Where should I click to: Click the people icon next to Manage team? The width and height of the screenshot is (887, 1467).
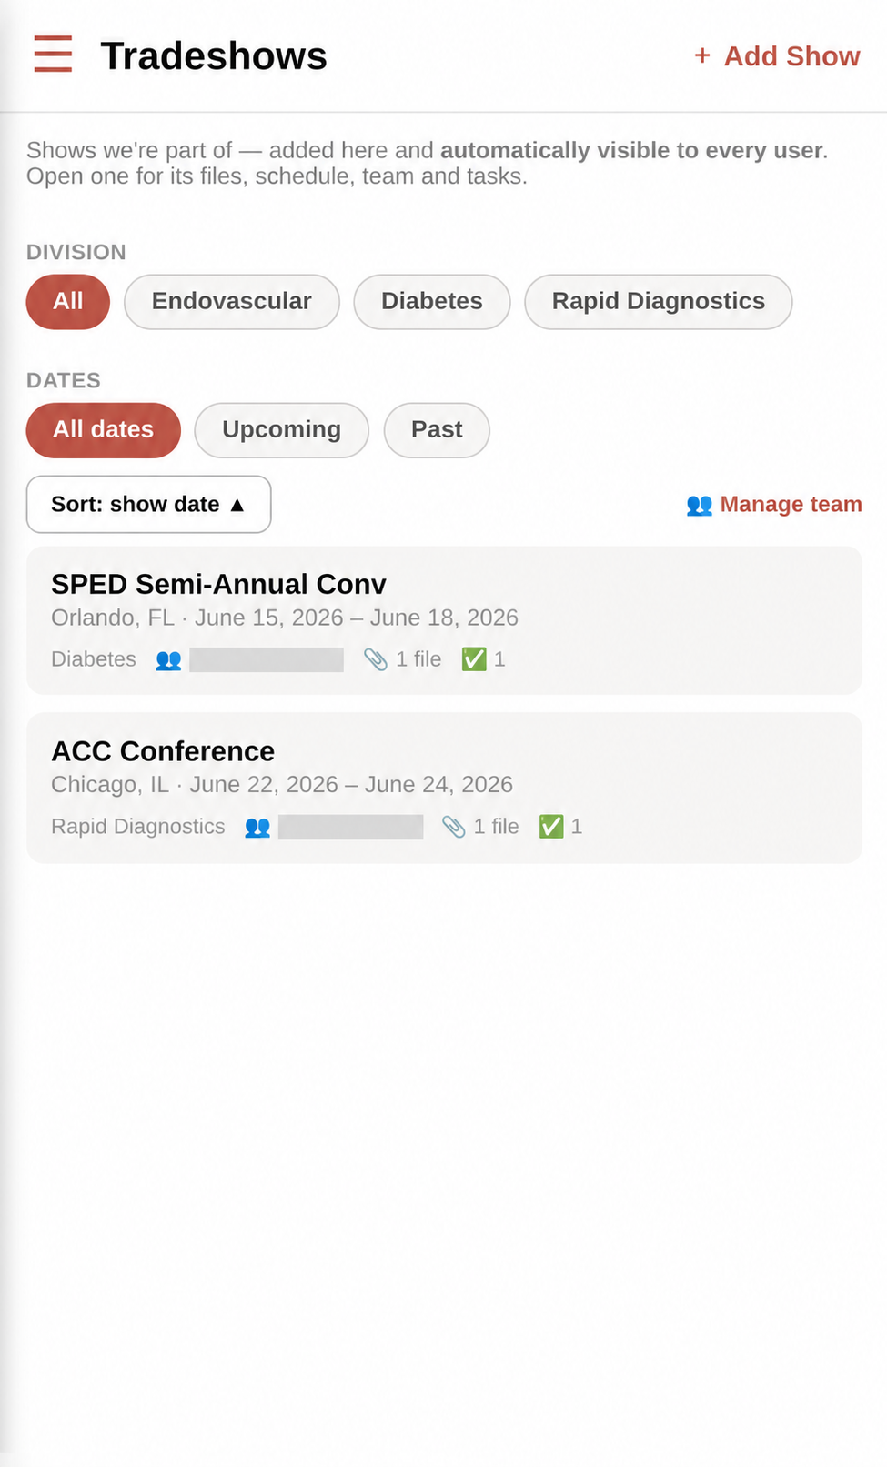pos(699,505)
